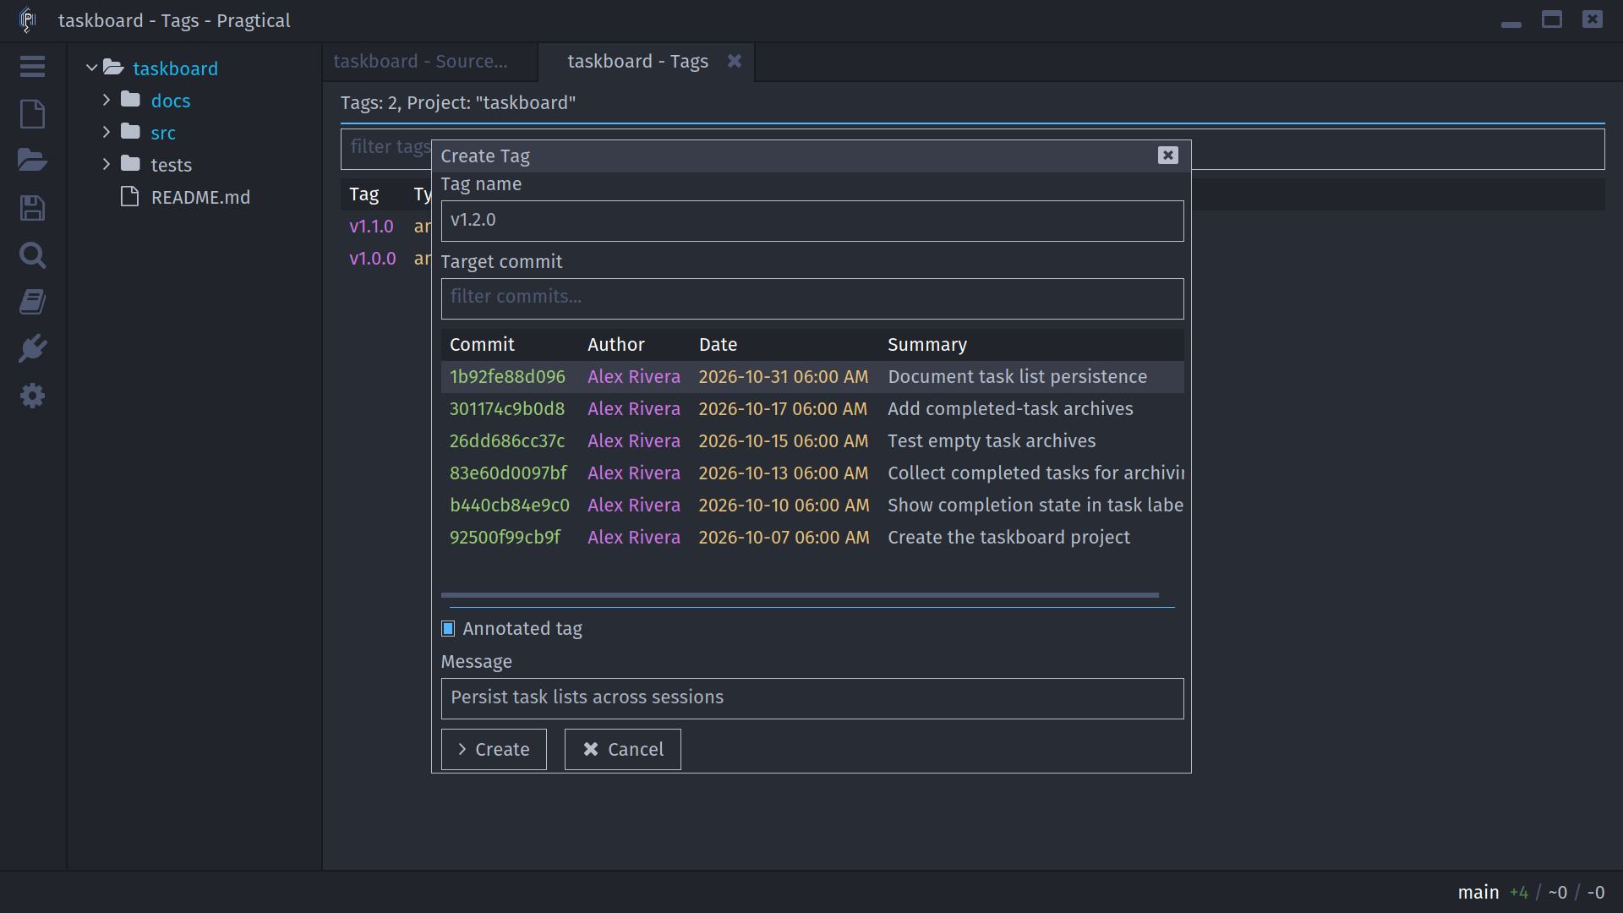Focus the Tag name input field
This screenshot has width=1623, height=913.
[812, 221]
